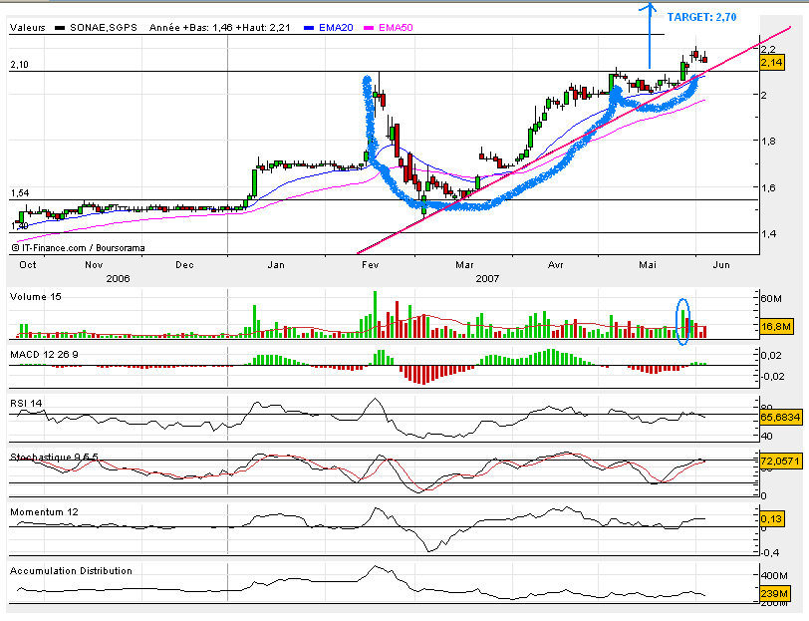The height and width of the screenshot is (621, 809).
Task: Click the 2,10 resistance level label
Action: pyautogui.click(x=20, y=65)
